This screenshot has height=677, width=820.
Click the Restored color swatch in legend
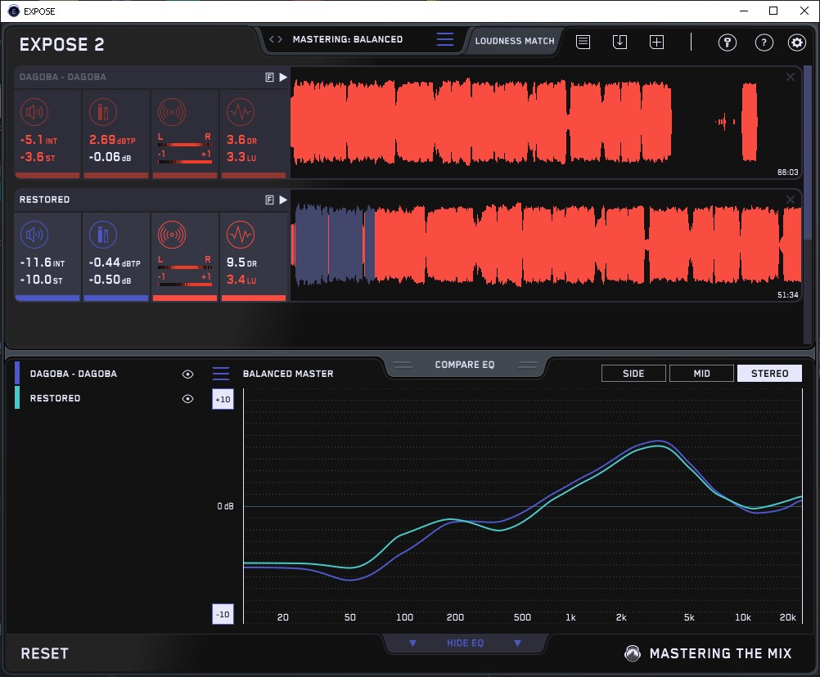pyautogui.click(x=17, y=397)
